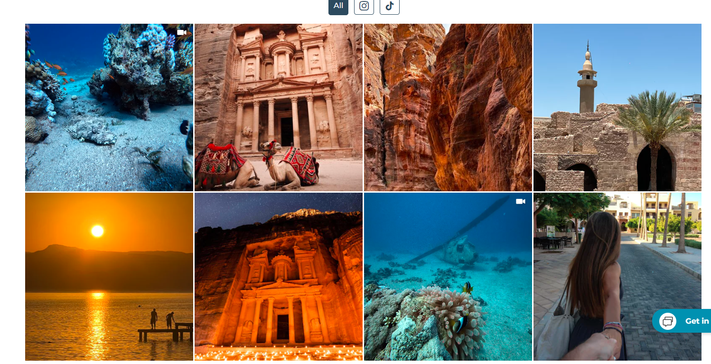Click the video indicator on the coral reef photo
Image resolution: width=711 pixels, height=364 pixels.
182,32
